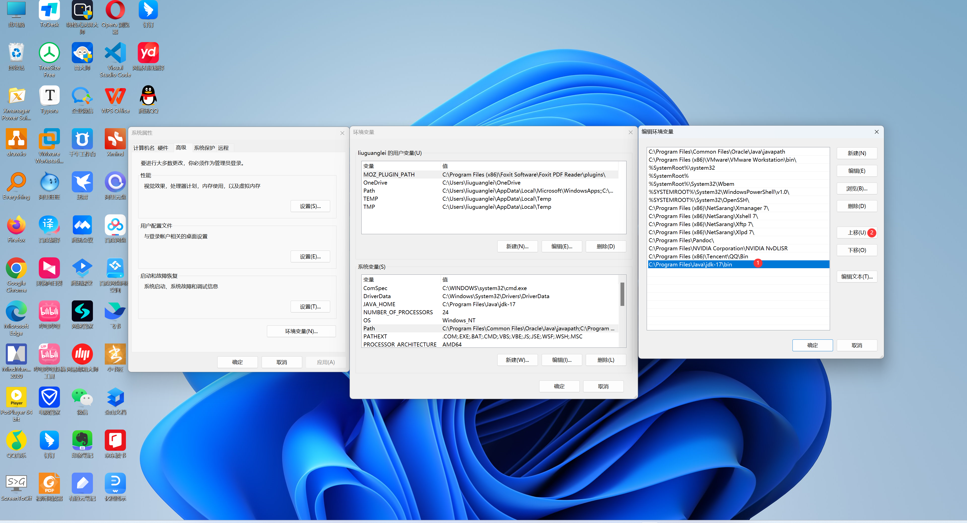The image size is (967, 523).
Task: Open PotPlayer 64 bit icon
Action: (x=16, y=404)
